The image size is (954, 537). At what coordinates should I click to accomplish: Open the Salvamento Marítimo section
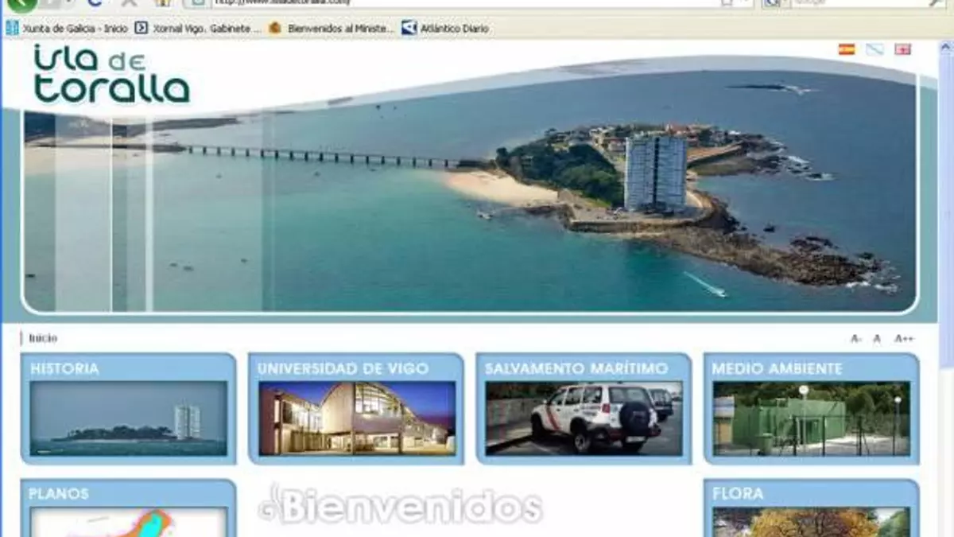(x=584, y=408)
